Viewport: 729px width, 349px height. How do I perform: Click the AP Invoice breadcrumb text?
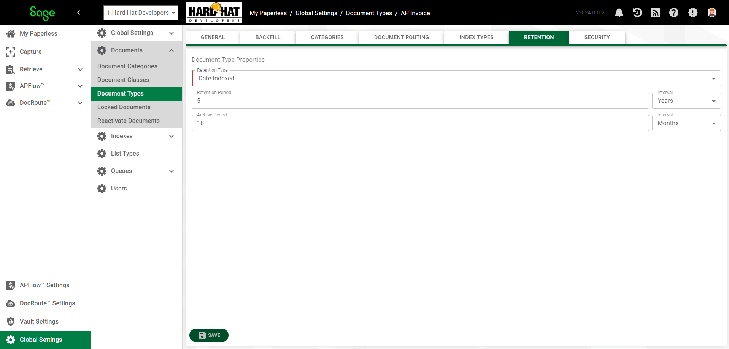(x=415, y=13)
